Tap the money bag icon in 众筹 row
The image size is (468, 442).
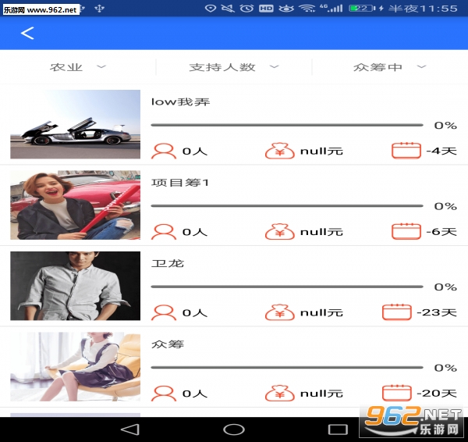(x=280, y=393)
